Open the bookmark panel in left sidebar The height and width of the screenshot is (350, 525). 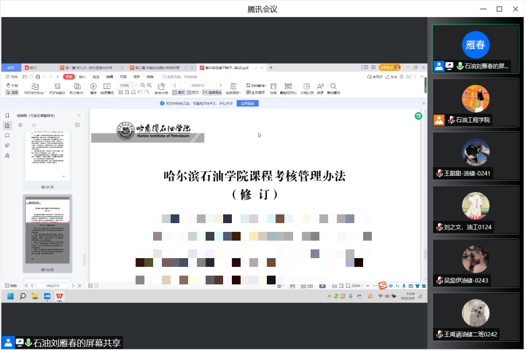(7, 116)
